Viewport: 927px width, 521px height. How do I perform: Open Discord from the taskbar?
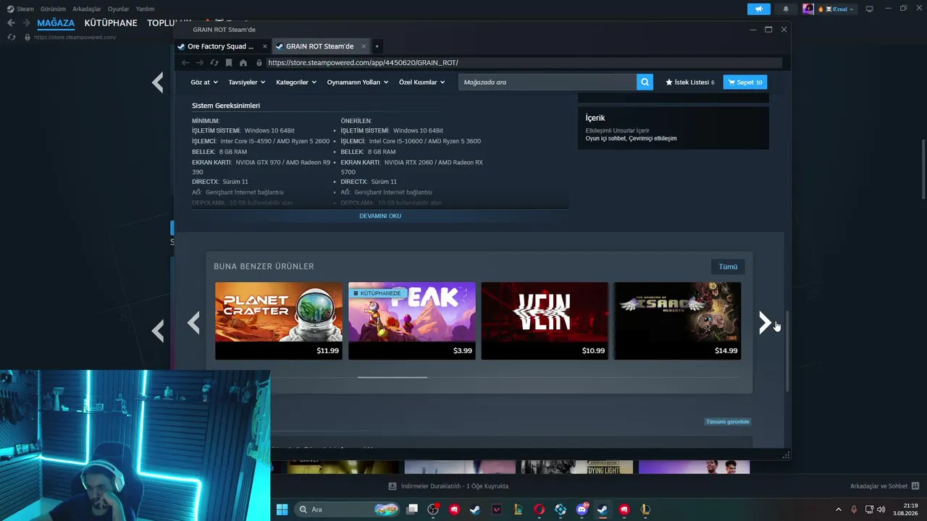pyautogui.click(x=582, y=509)
